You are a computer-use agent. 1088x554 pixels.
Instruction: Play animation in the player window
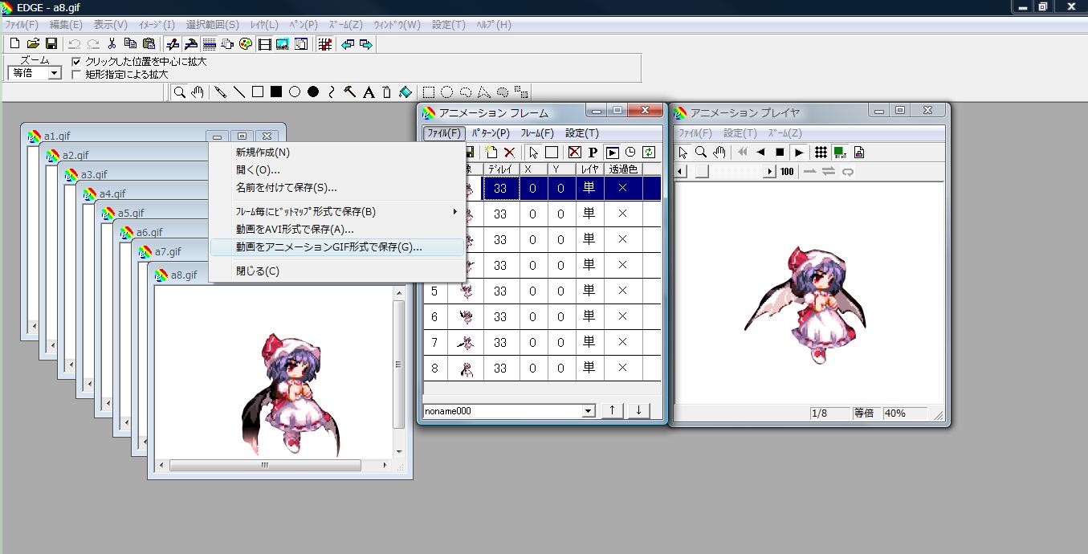tap(798, 153)
